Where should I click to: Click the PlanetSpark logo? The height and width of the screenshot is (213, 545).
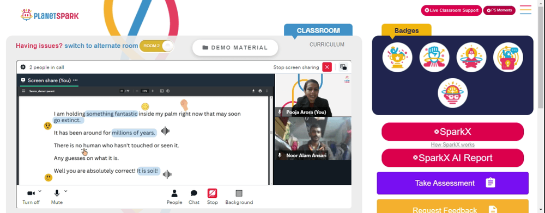tap(50, 15)
